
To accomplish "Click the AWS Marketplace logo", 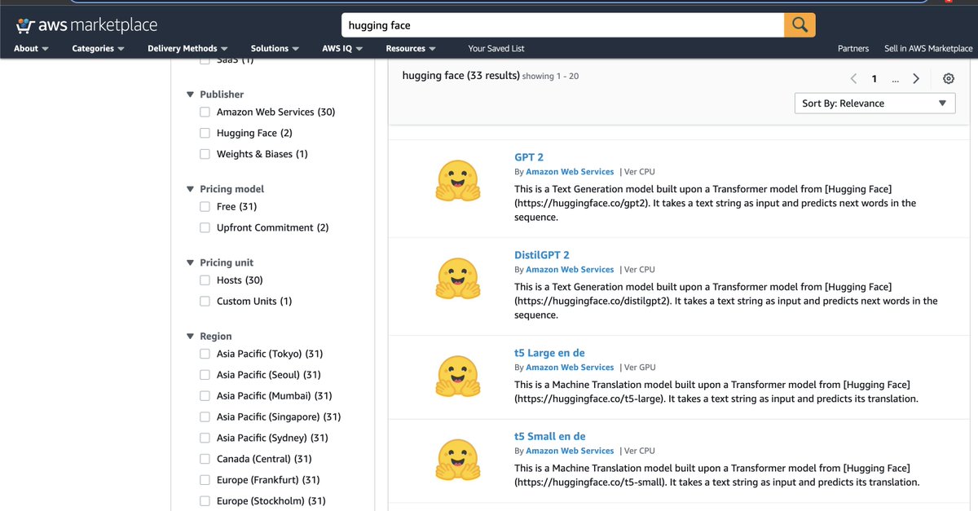I will [86, 26].
